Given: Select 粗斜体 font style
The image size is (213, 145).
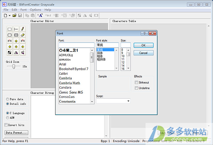Looking at the screenshot, I should click(101, 59).
